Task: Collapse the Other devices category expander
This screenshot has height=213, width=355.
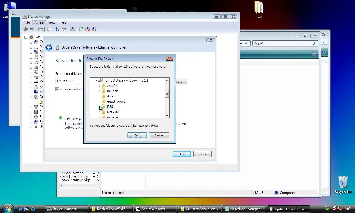Action: coord(31,97)
